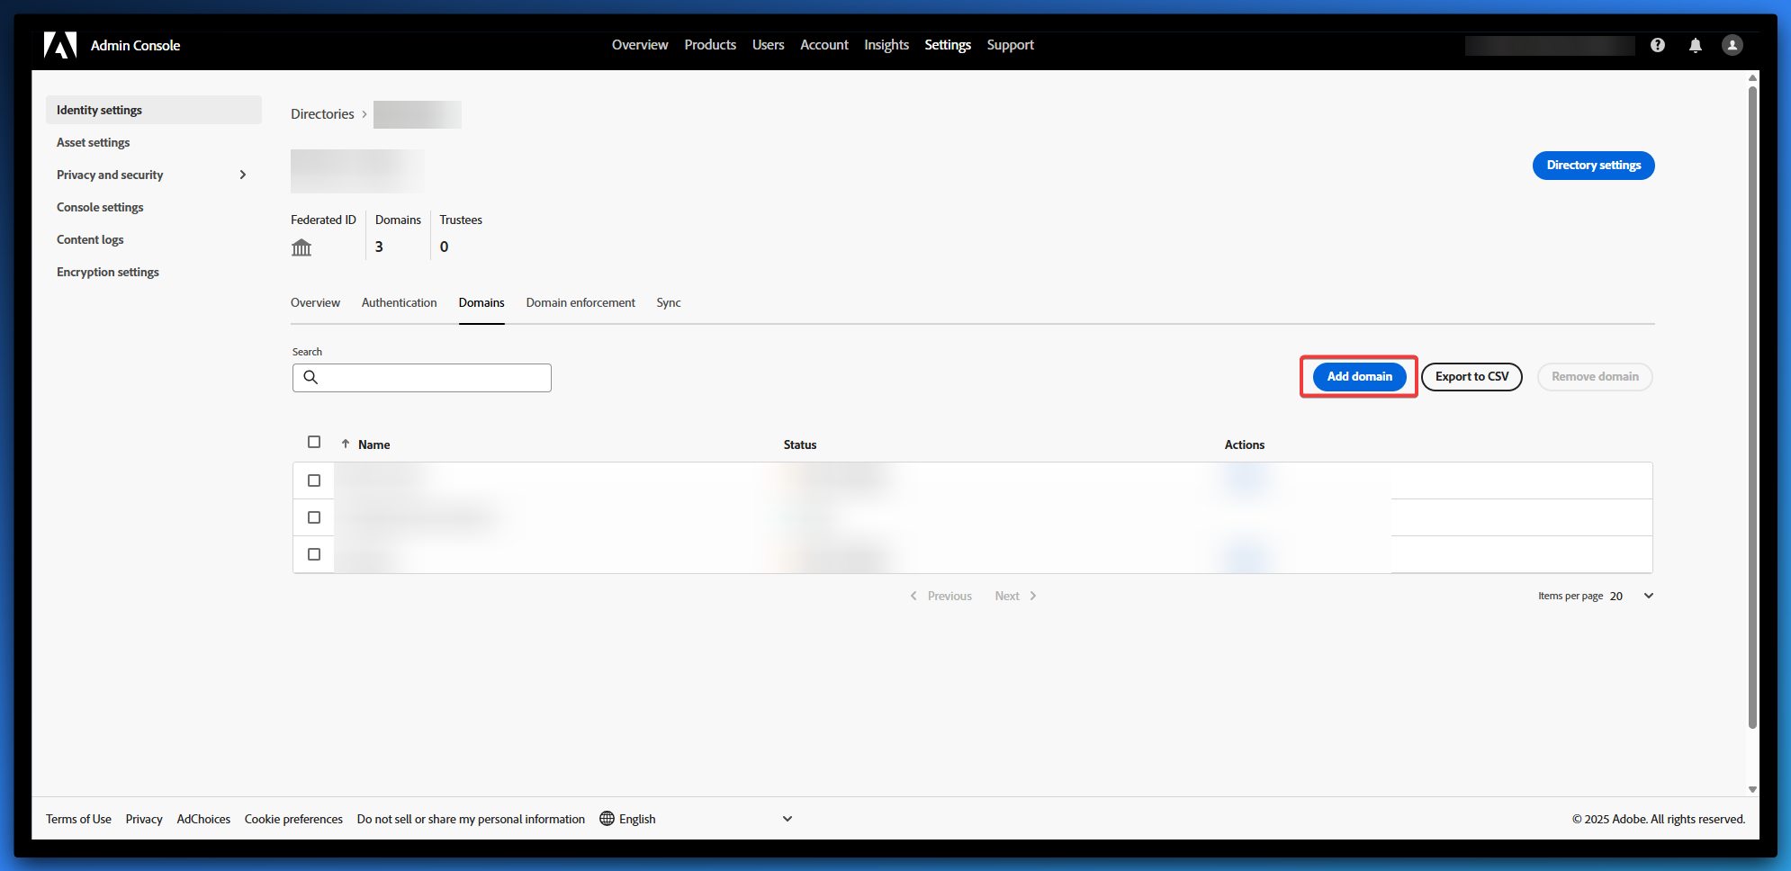Open the Items per page dropdown
This screenshot has height=871, width=1791.
point(1647,596)
